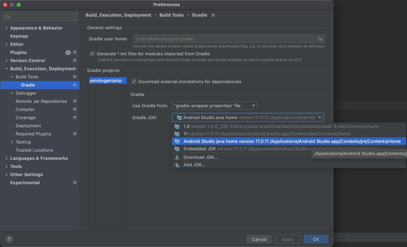
Task: Click the project icon beside Version Control
Action: tap(75, 61)
